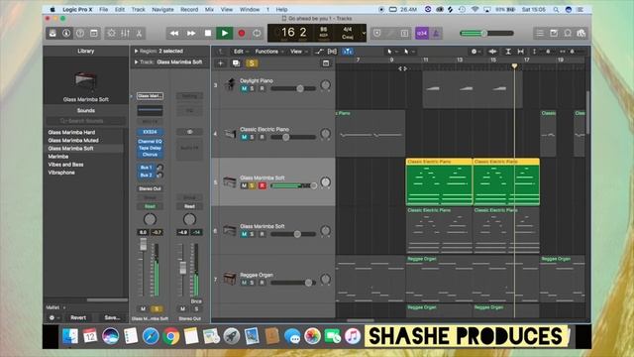Click the Daylight Piano pan knob

point(326,85)
